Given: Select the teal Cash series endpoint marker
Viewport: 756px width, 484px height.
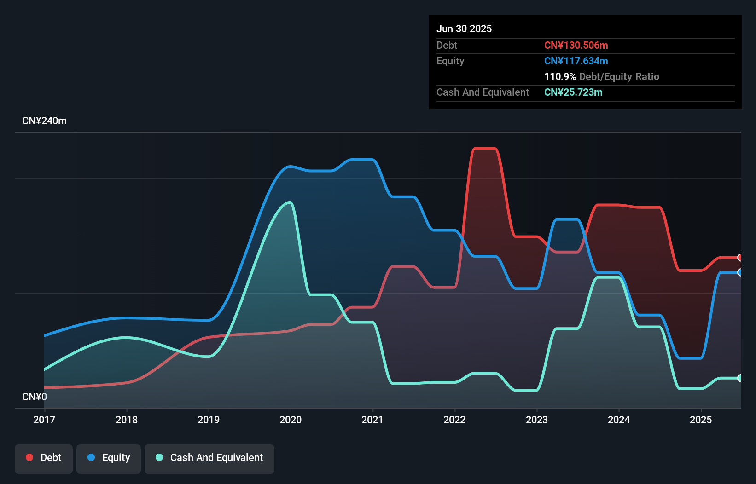Looking at the screenshot, I should point(740,379).
